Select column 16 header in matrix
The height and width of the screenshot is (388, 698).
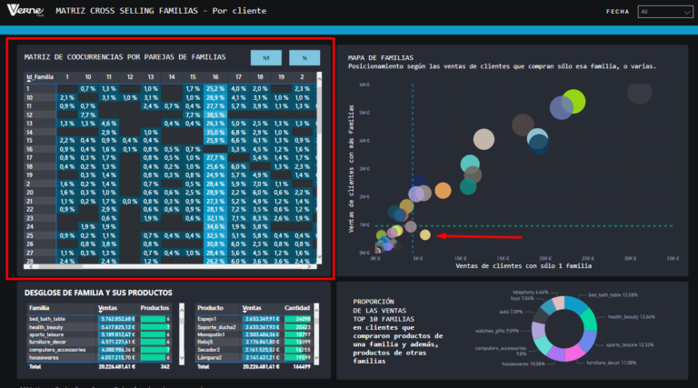coord(214,77)
